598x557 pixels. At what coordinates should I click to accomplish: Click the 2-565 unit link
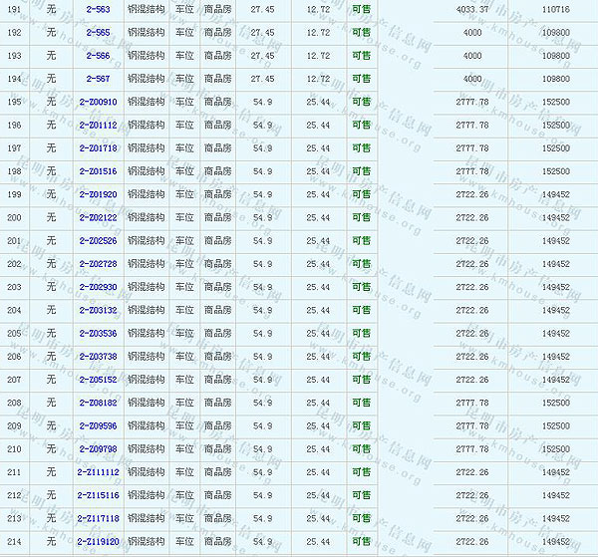pyautogui.click(x=98, y=32)
